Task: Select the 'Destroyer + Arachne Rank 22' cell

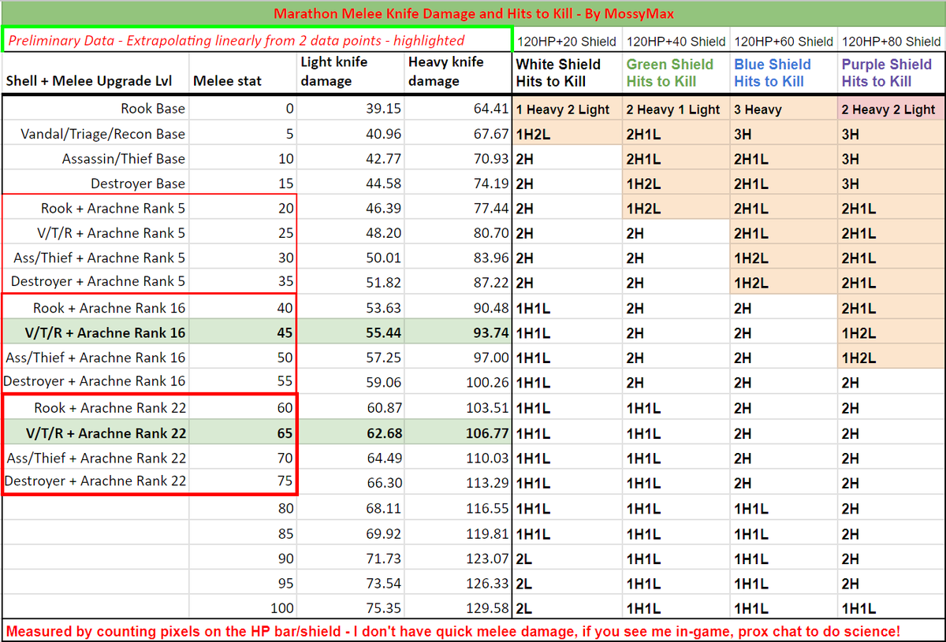Action: tap(95, 481)
